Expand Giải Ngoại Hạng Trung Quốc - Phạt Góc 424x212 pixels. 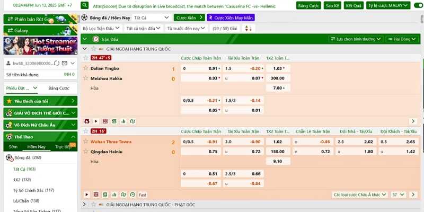[84, 204]
